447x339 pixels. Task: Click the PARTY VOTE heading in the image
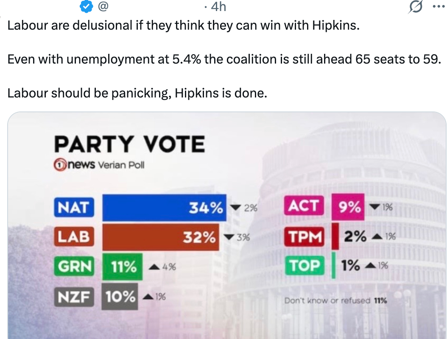coord(129,144)
